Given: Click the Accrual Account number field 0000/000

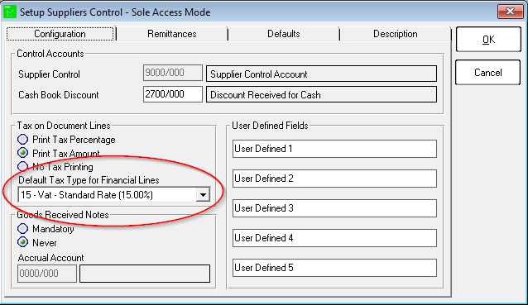Looking at the screenshot, I should (47, 274).
